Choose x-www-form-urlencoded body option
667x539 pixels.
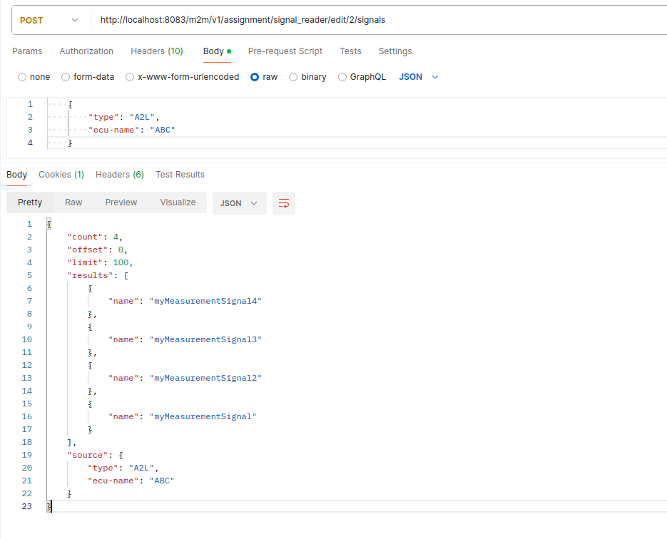point(131,77)
